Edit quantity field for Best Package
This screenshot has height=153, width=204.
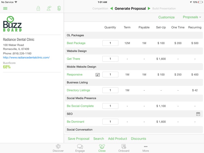(110, 43)
